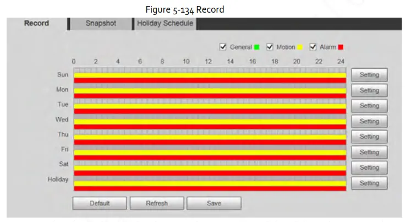Uncheck the General record type checkbox

point(223,47)
